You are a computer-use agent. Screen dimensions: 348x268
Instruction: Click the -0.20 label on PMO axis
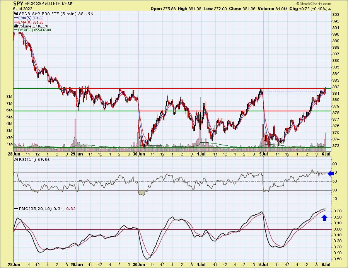(337, 241)
